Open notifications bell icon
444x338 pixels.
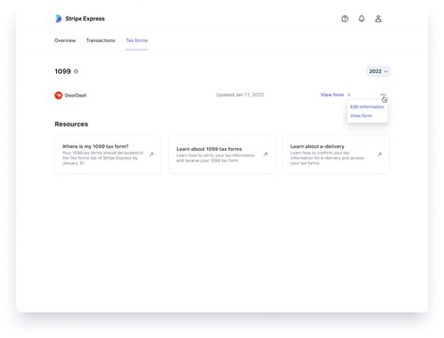[362, 19]
